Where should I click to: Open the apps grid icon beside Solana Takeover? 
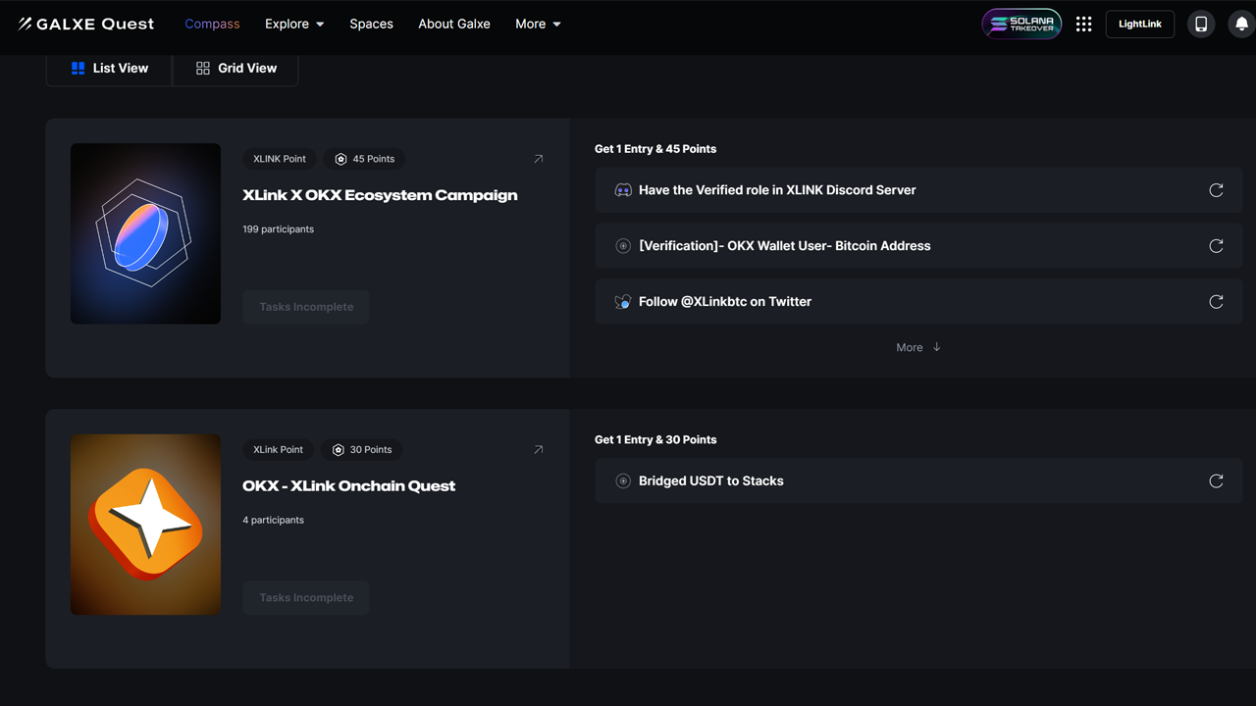1083,24
